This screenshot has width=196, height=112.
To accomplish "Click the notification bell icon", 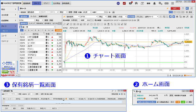I will tap(154, 3).
